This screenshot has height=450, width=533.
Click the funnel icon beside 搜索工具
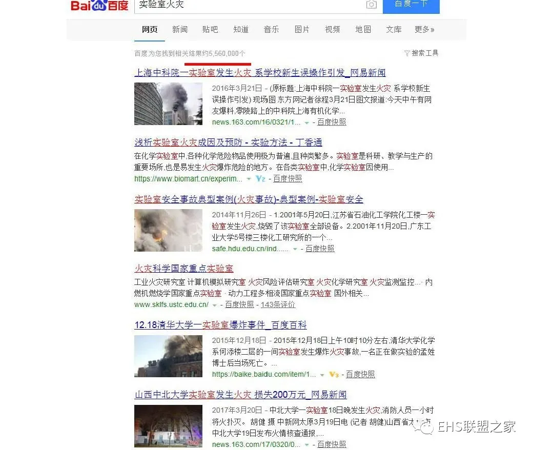pyautogui.click(x=407, y=53)
